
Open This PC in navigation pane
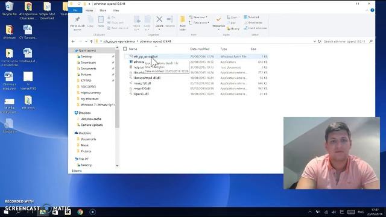coord(83,159)
